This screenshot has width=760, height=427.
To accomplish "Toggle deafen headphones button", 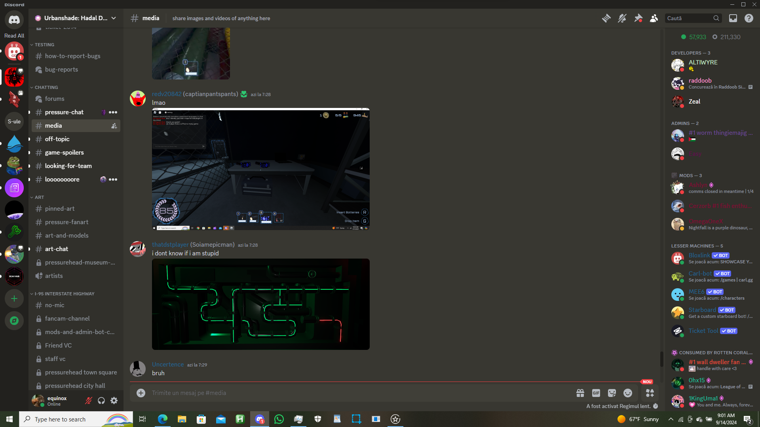I will pos(101,401).
